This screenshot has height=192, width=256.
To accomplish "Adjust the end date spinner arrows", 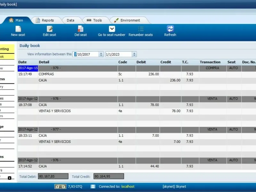I will coord(134,54).
